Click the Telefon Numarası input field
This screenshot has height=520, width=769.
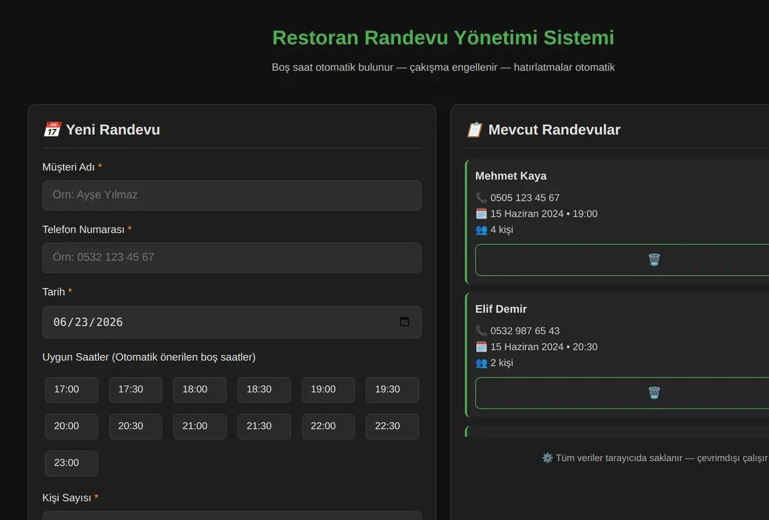232,258
